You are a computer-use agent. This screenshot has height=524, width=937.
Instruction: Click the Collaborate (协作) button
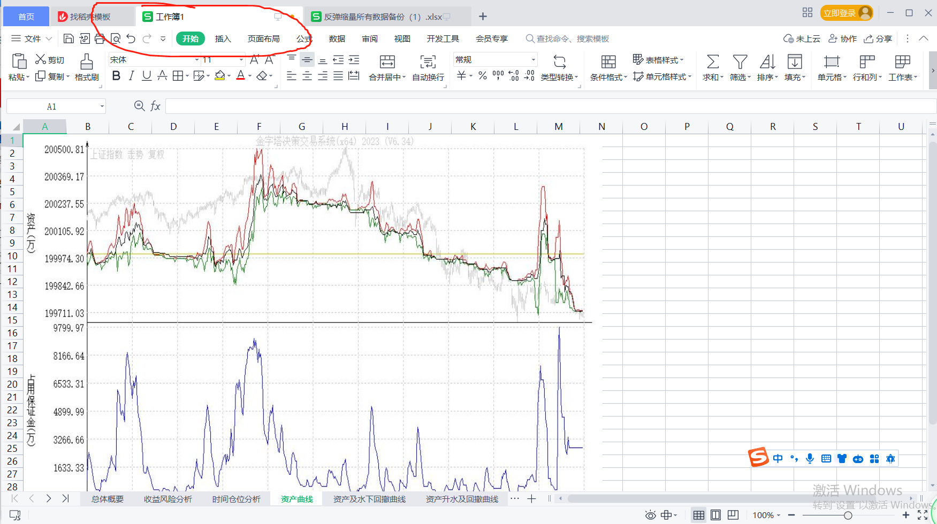coord(843,38)
